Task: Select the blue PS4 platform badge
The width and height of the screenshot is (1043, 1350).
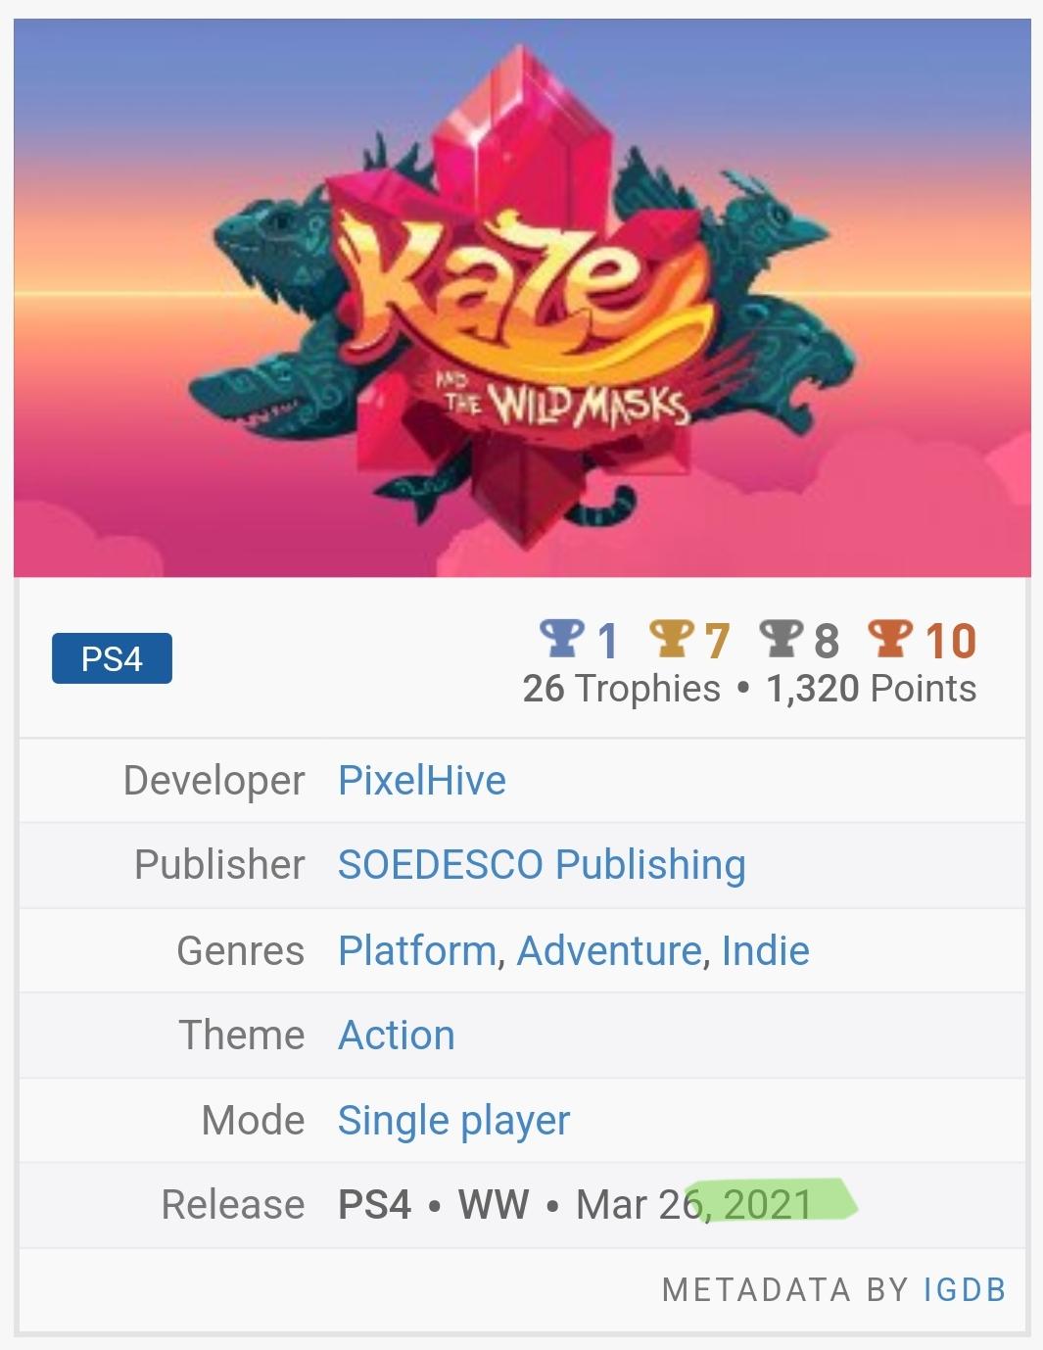Action: point(112,658)
